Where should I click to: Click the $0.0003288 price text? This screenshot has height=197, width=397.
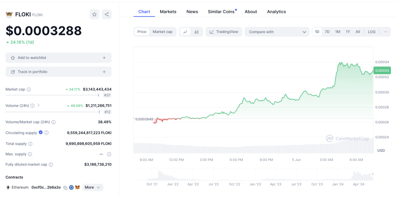point(43,31)
